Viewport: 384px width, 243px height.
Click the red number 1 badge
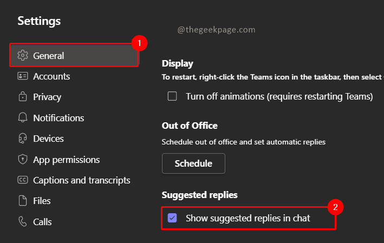click(x=139, y=42)
